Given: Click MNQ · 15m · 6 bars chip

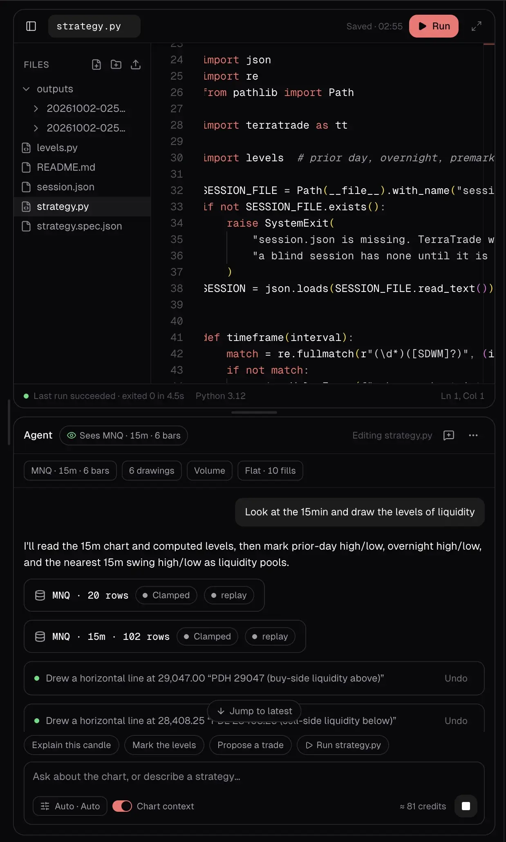Looking at the screenshot, I should coord(70,471).
